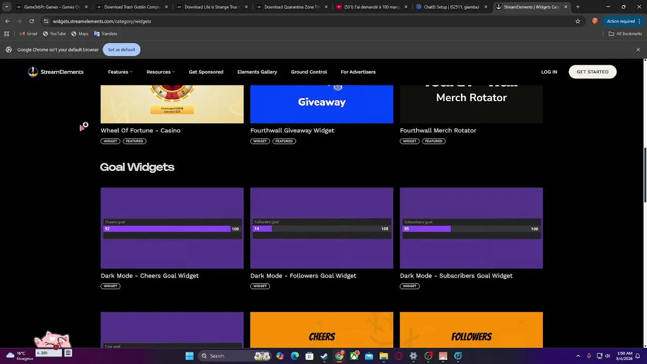Open Chrome's three-dot menu

(639, 21)
